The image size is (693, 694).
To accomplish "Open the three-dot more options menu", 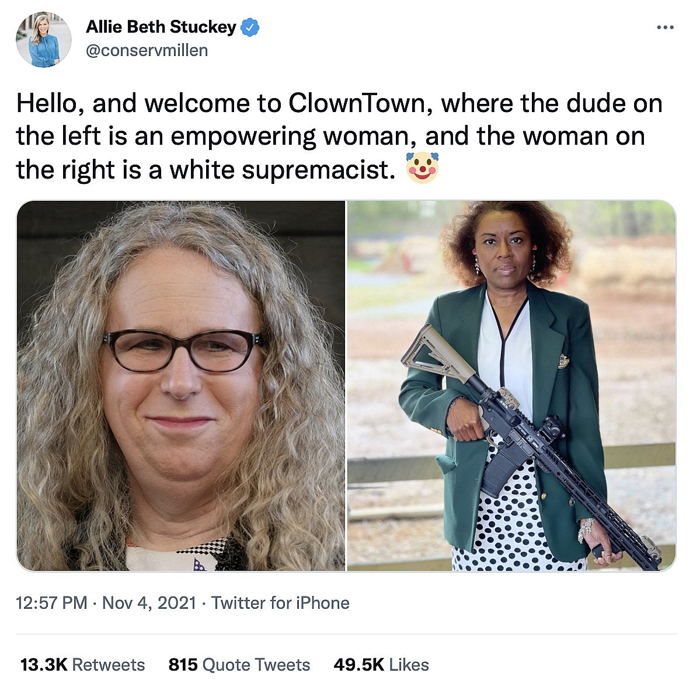I will coord(665,27).
